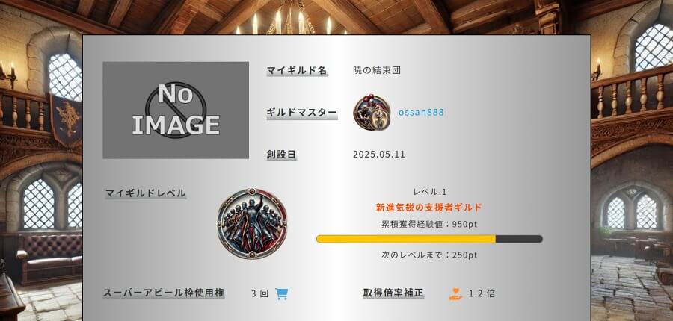Image resolution: width=673 pixels, height=321 pixels.
Task: Click the orange 新進気鋭の支援者ギルド title
Action: point(429,208)
